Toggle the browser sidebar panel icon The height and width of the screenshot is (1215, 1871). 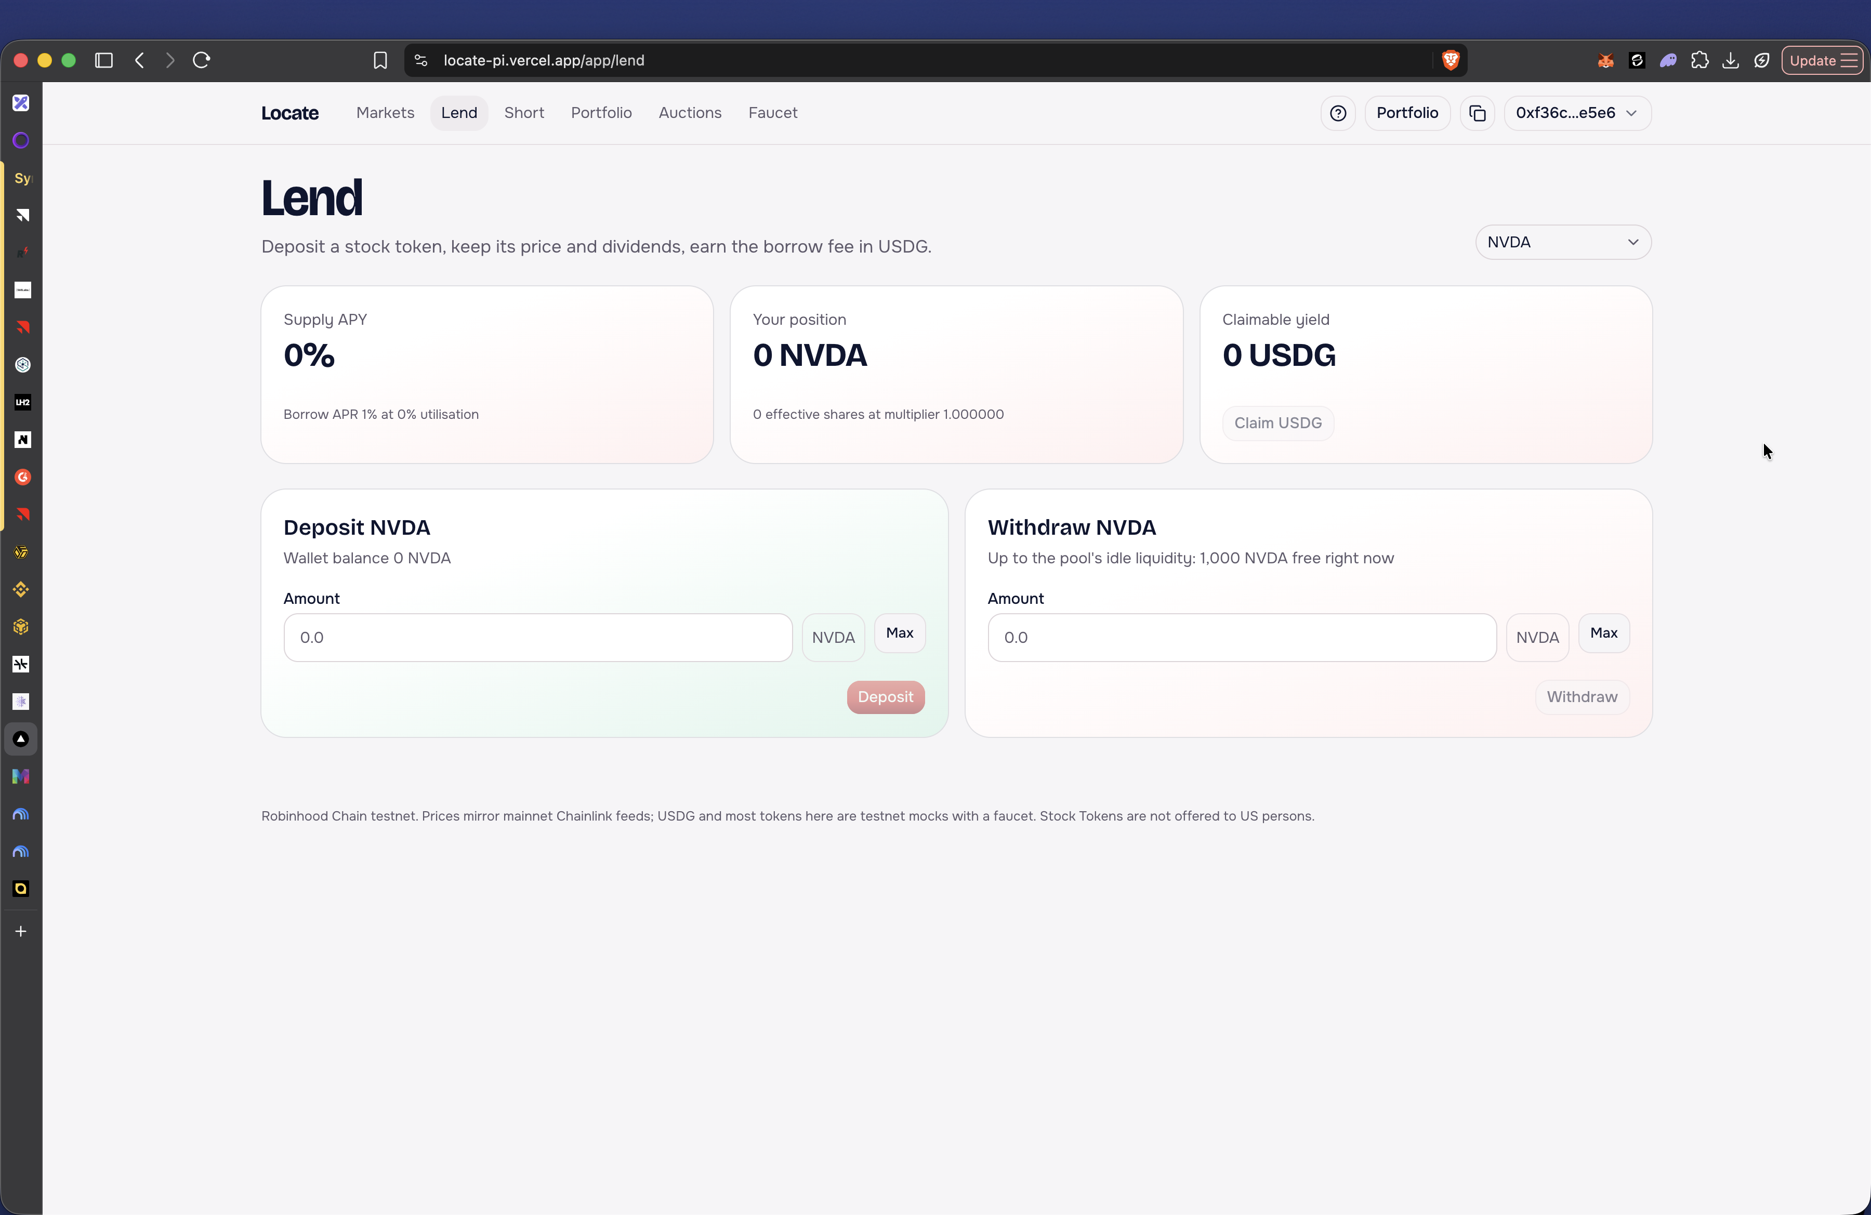click(x=104, y=60)
